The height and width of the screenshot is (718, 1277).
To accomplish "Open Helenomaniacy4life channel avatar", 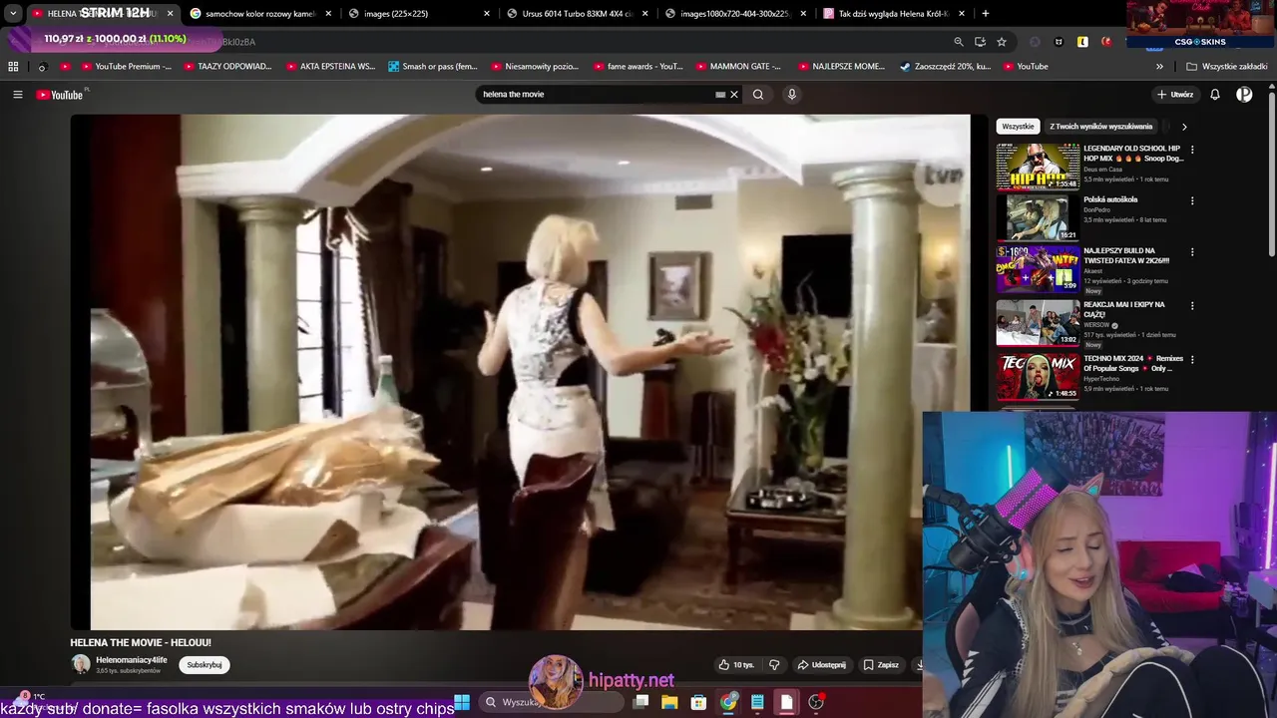I will [x=80, y=664].
